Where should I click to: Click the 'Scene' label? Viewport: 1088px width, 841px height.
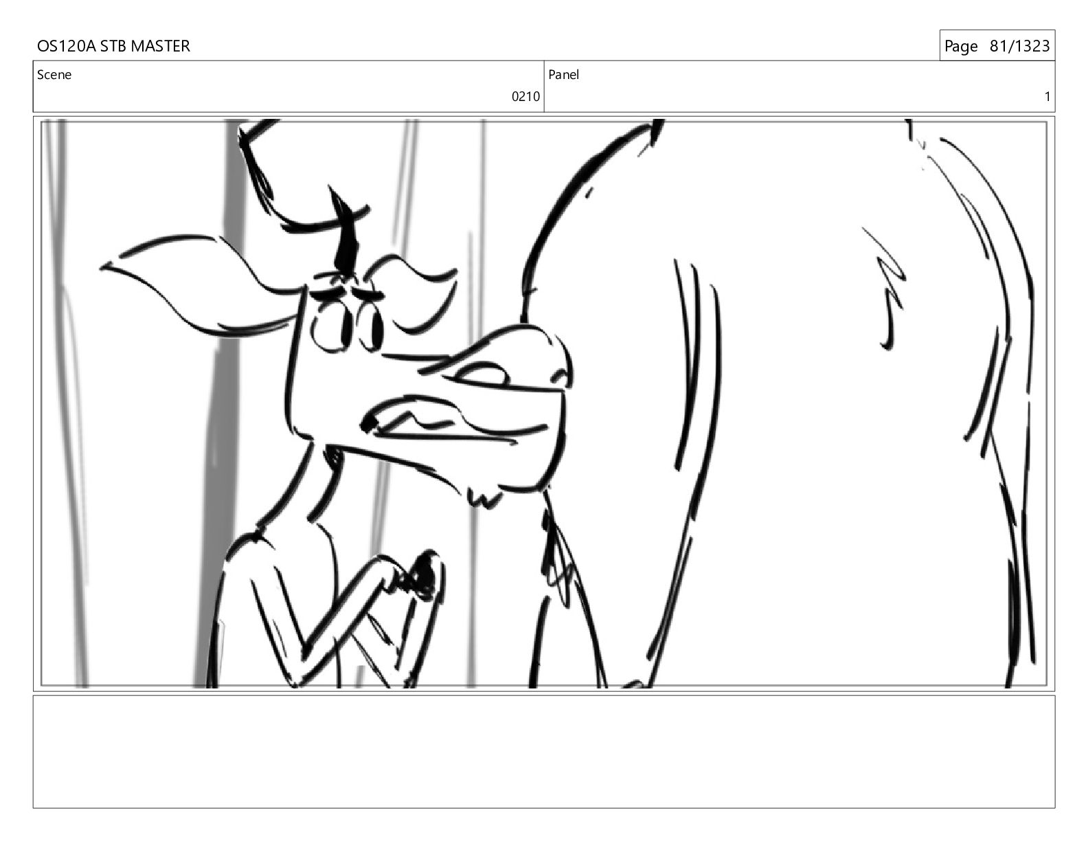pyautogui.click(x=54, y=75)
